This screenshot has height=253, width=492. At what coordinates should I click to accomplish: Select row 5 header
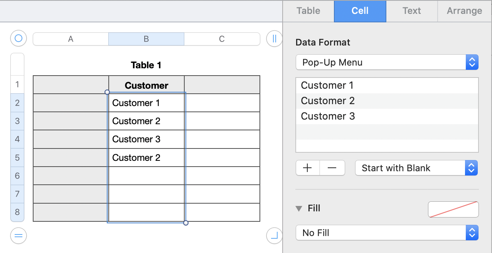17,158
